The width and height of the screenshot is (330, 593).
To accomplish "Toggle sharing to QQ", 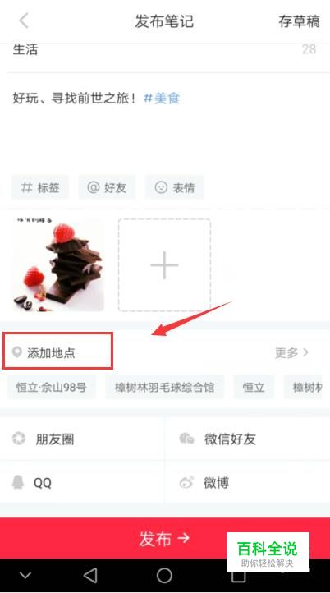I will pos(82,482).
